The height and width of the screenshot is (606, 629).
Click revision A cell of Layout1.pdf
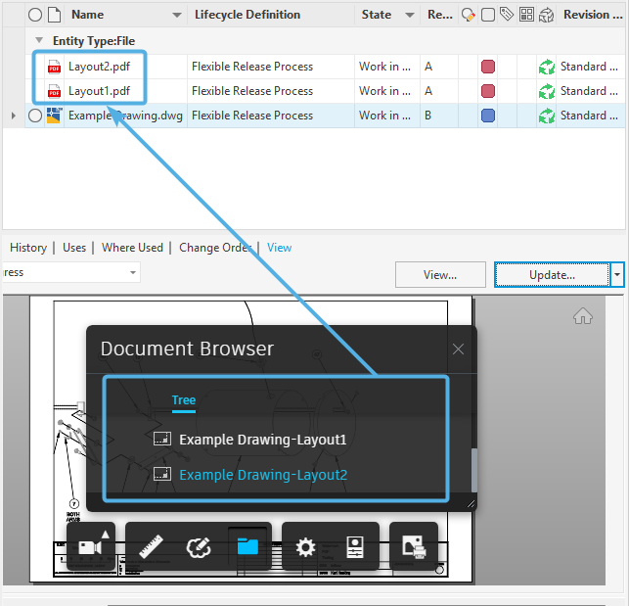tap(439, 91)
